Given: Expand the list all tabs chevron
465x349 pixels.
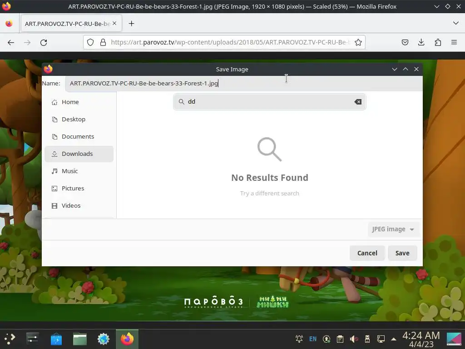Looking at the screenshot, I should 456,23.
